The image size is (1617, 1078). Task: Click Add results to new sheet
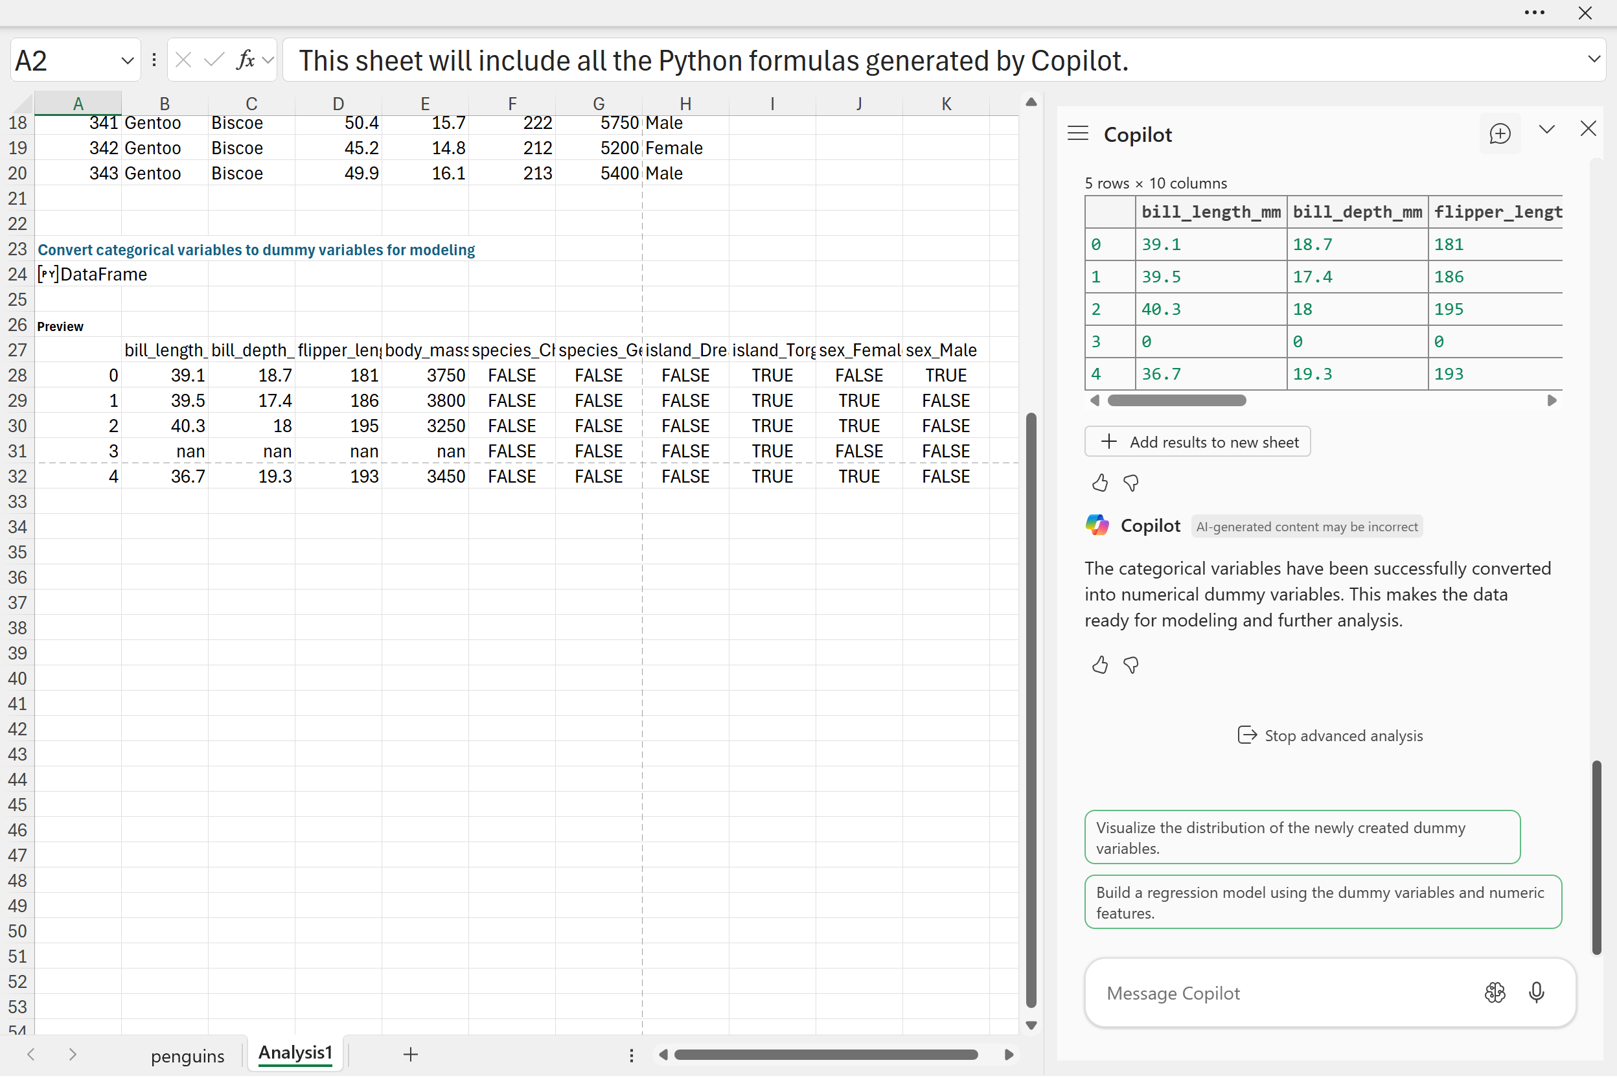pos(1197,442)
